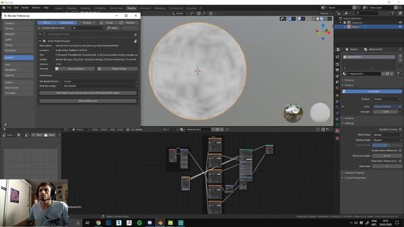Open the add-on category dropdown
The height and width of the screenshot is (227, 404).
pos(88,28)
